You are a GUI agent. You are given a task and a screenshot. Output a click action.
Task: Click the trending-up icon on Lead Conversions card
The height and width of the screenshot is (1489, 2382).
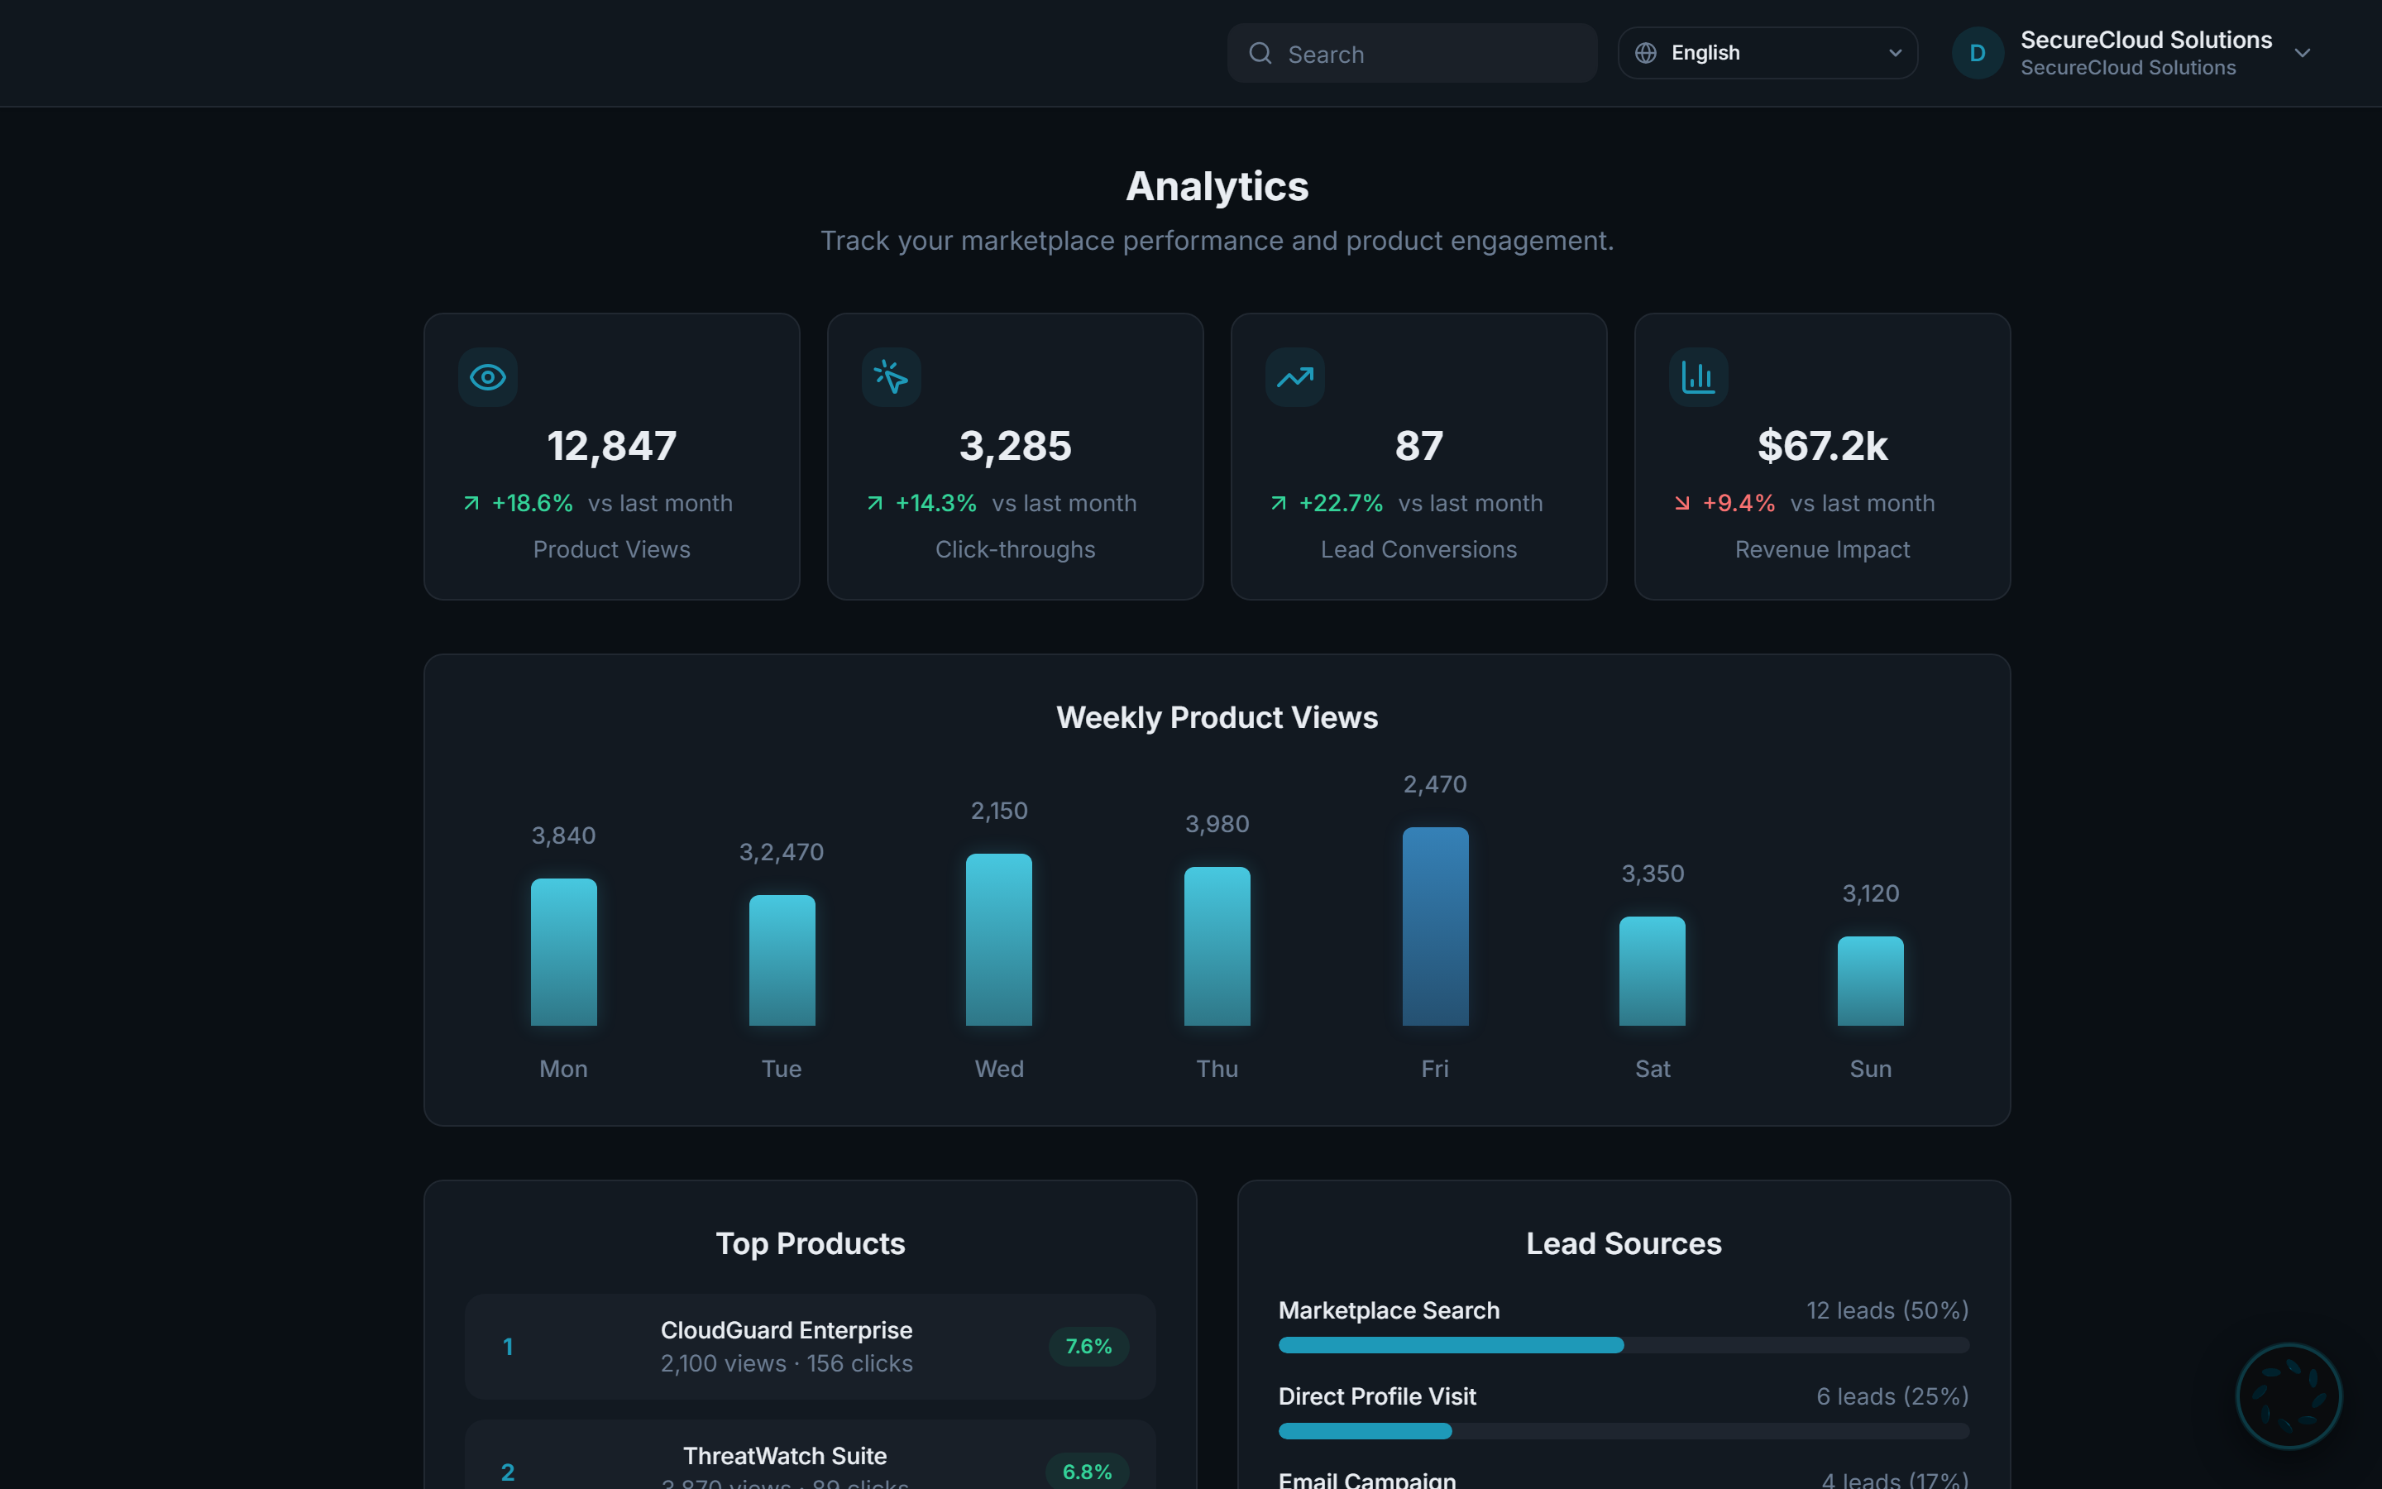point(1295,377)
